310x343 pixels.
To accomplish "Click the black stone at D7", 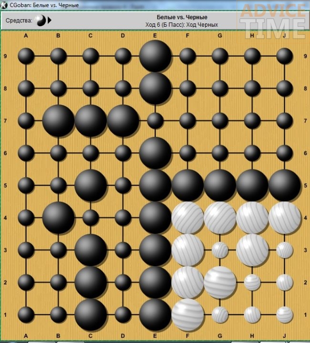I will click(x=123, y=121).
